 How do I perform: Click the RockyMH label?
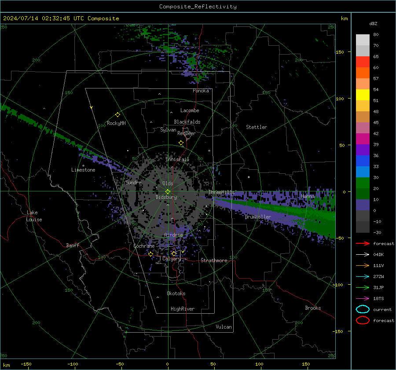[116, 123]
